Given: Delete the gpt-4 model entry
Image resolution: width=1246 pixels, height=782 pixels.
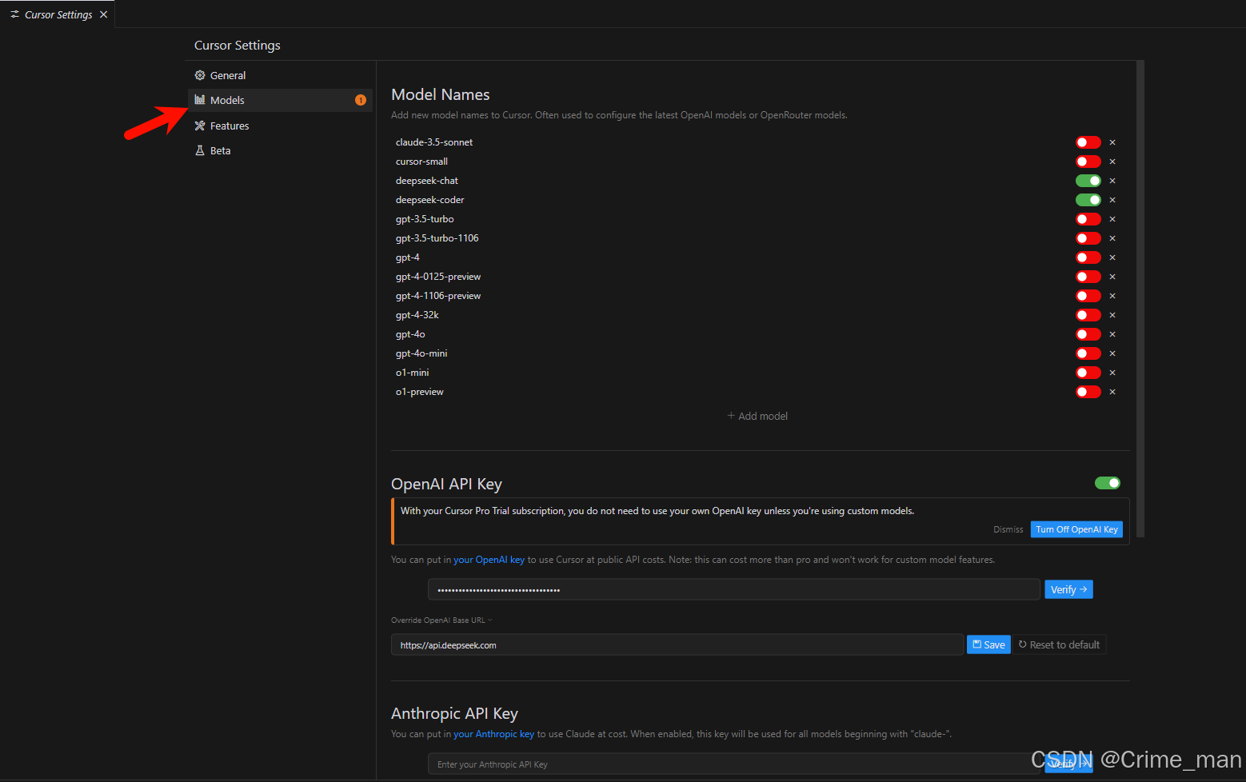Looking at the screenshot, I should click(1112, 257).
